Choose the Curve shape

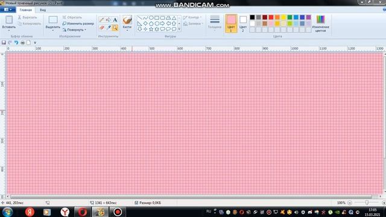pos(145,17)
